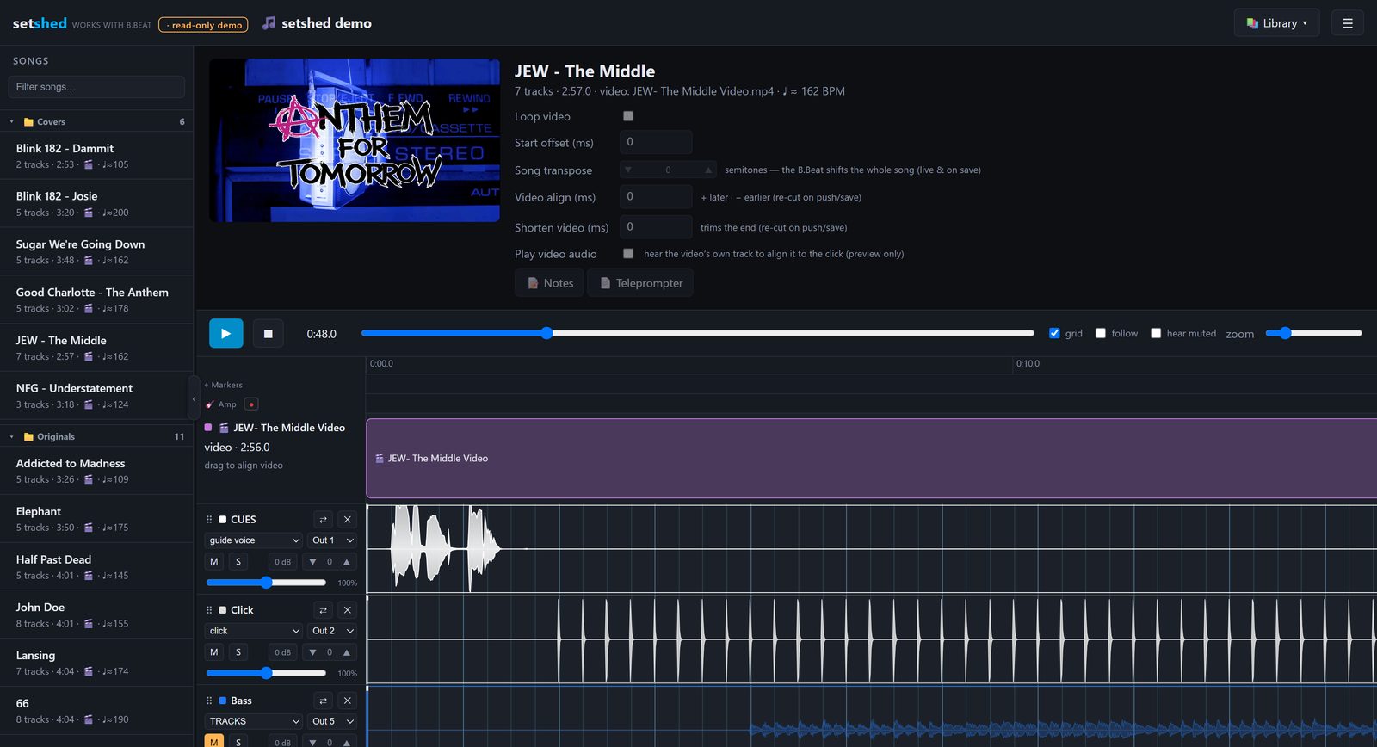This screenshot has width=1377, height=747.
Task: Unmute the Bass track
Action: point(214,741)
